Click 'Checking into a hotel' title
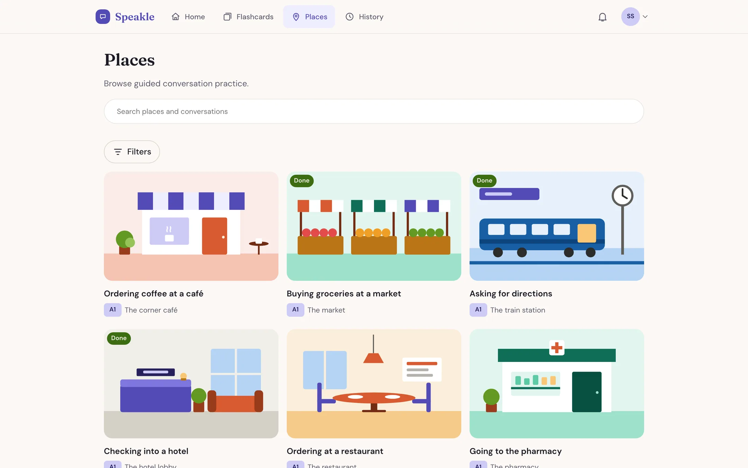Image resolution: width=748 pixels, height=468 pixels. coord(146,451)
